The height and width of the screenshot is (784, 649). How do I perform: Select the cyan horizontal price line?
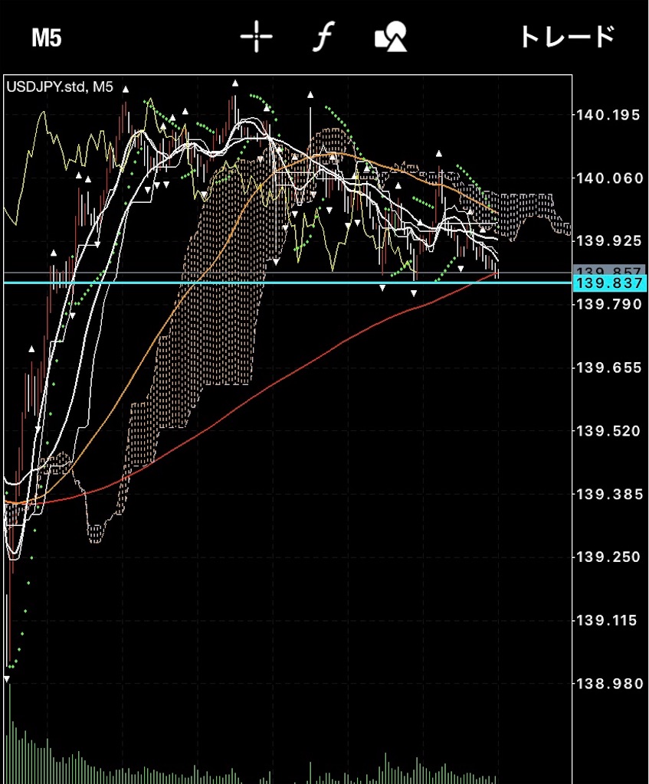(x=288, y=283)
